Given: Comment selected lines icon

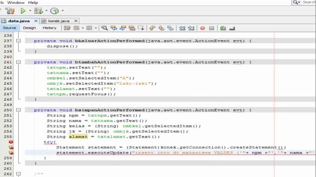Looking at the screenshot, I should tap(223, 28).
